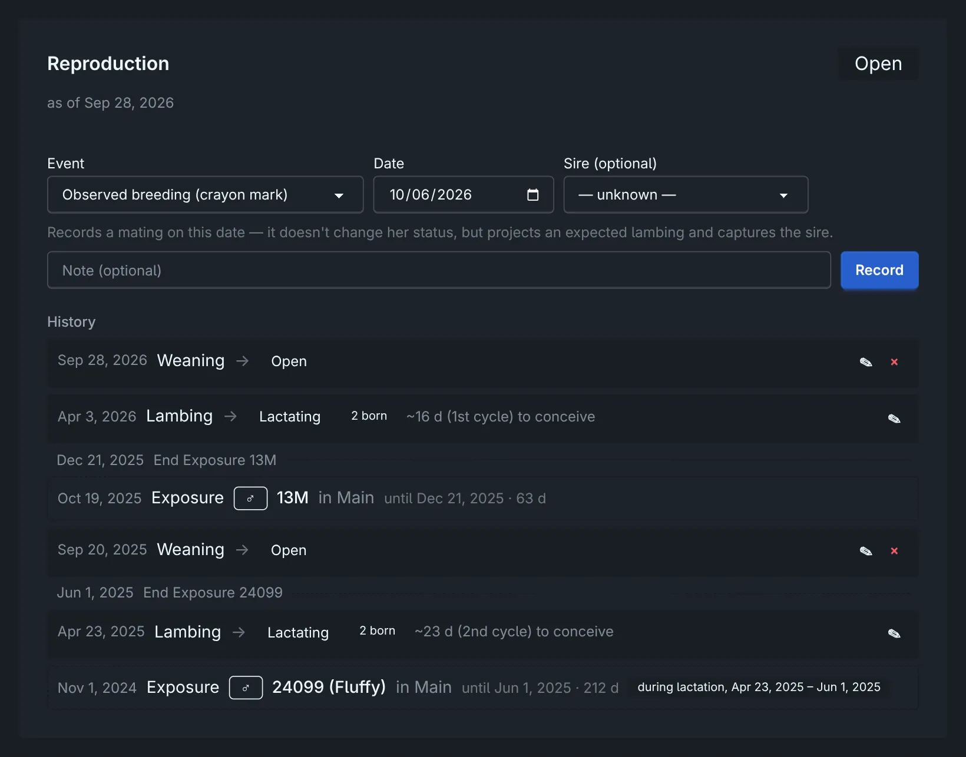Screen dimensions: 966x757
Task: Click "until Dec 21, 2025 · 63 d" text
Action: (465, 499)
